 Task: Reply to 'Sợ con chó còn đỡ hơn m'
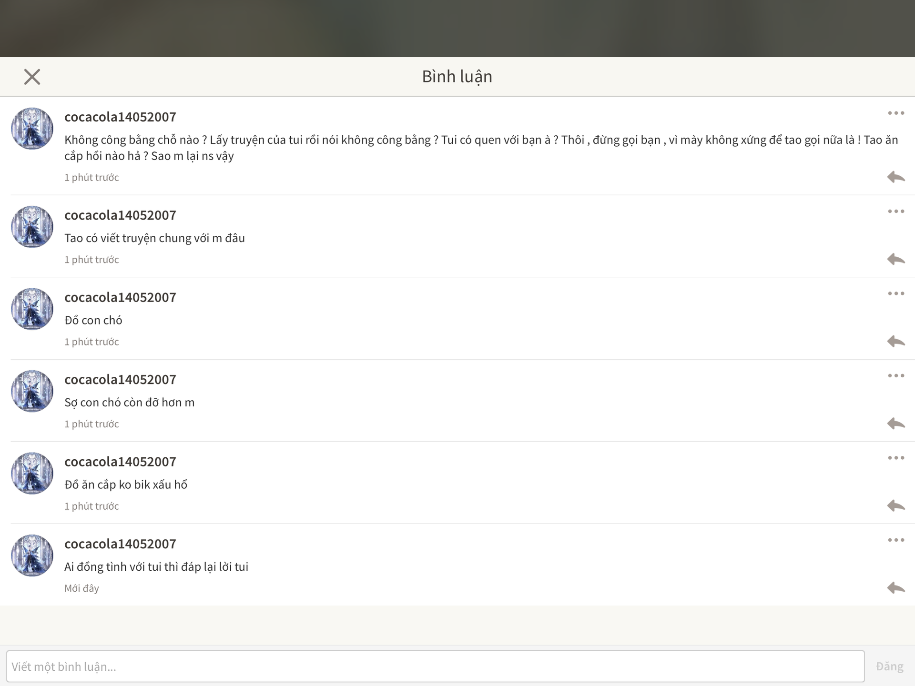click(x=896, y=424)
